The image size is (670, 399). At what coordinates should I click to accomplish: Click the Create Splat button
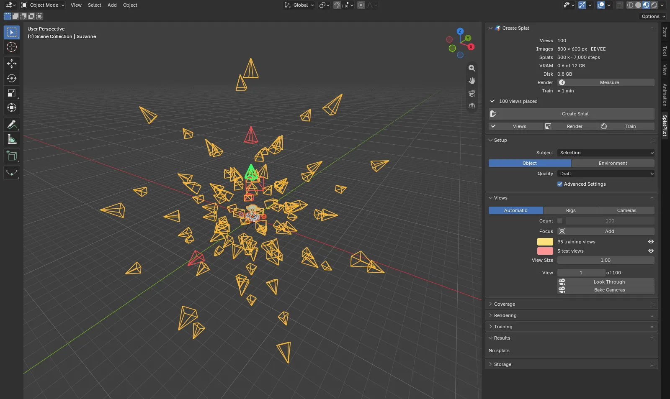572,114
